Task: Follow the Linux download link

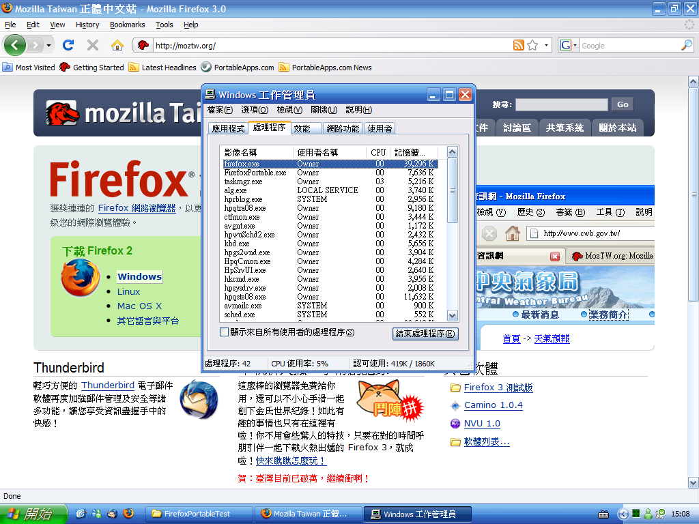Action: coord(128,291)
